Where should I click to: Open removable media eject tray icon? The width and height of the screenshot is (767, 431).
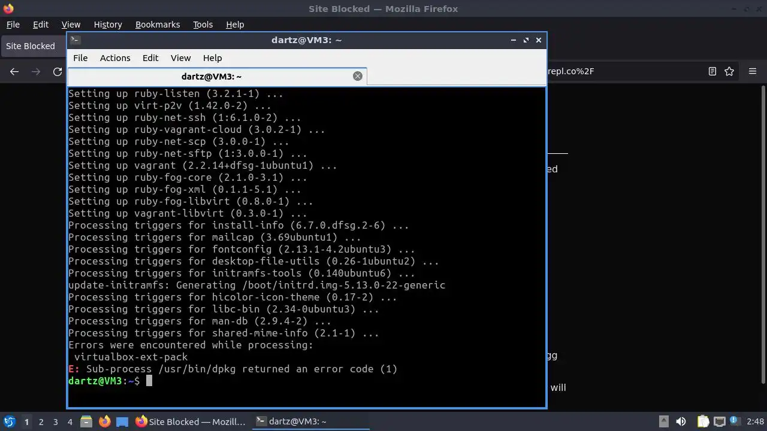[x=664, y=421]
